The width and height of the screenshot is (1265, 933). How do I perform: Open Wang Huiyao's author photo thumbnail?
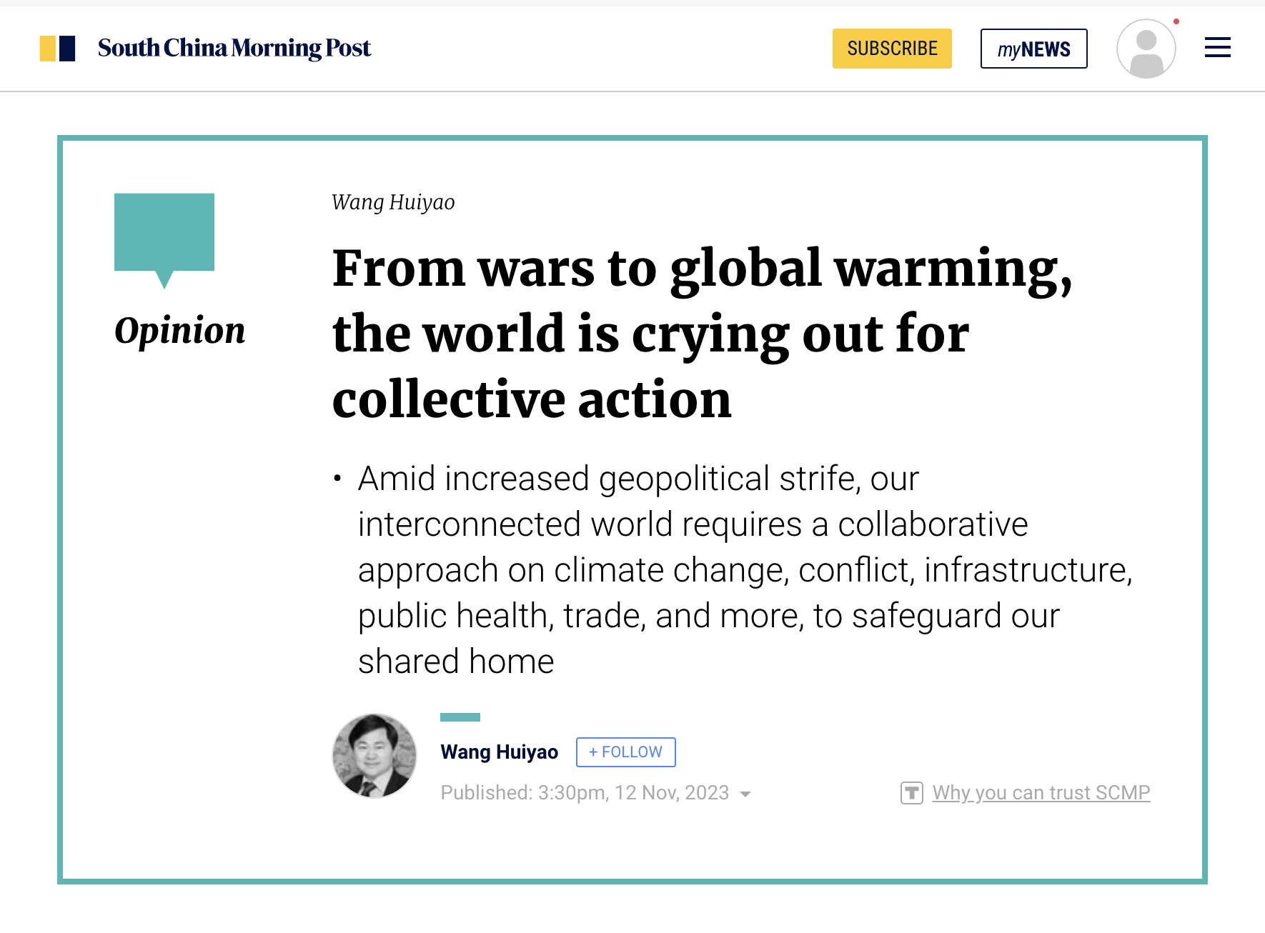[x=374, y=755]
